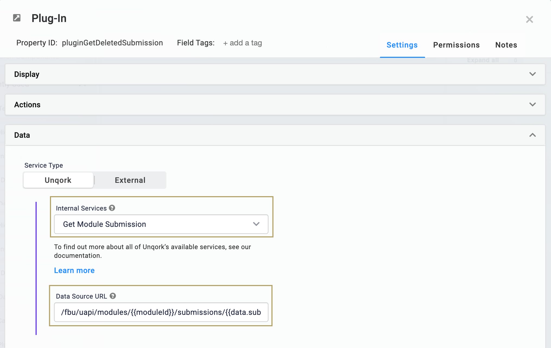Image resolution: width=551 pixels, height=348 pixels.
Task: Switch to the Permissions tab
Action: pyautogui.click(x=456, y=45)
